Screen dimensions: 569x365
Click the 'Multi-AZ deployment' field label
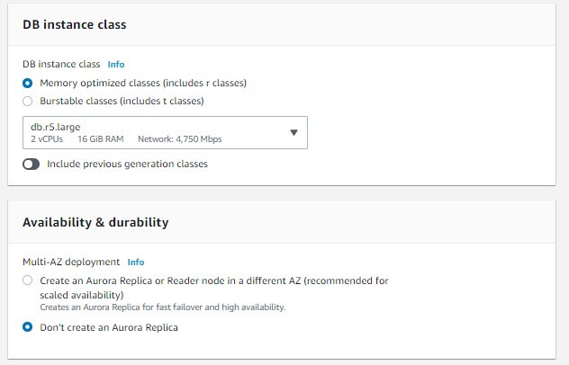pyautogui.click(x=71, y=263)
